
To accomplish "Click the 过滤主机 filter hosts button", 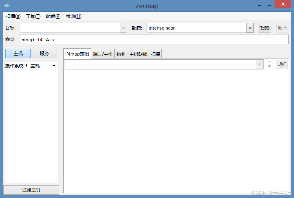I will 31,190.
